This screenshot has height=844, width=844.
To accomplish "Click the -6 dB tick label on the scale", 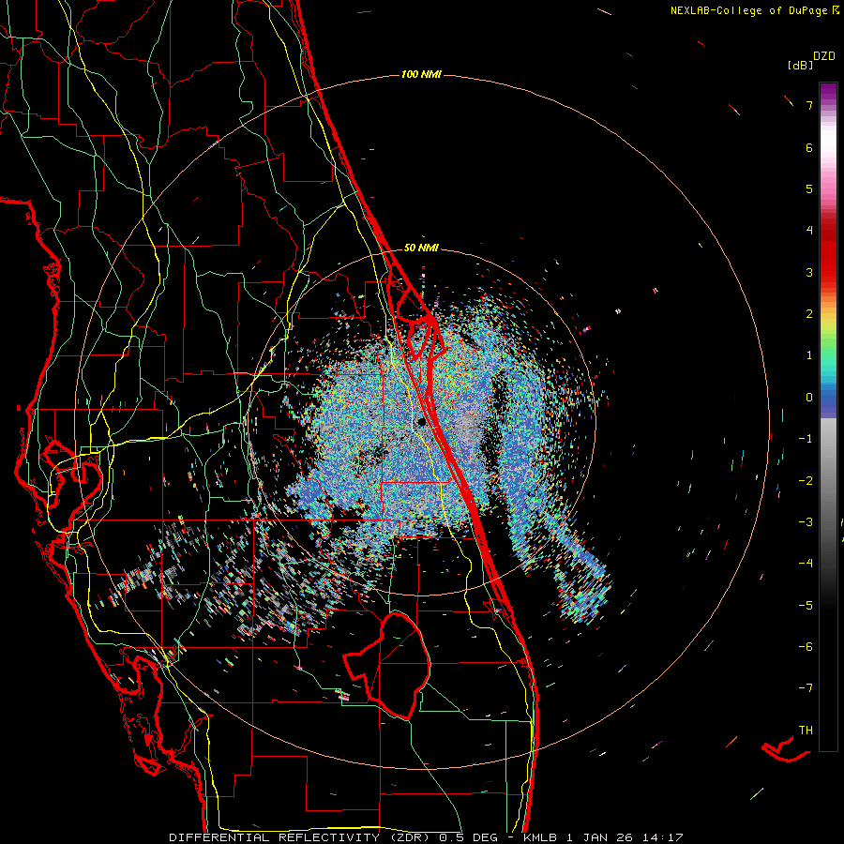I will pyautogui.click(x=806, y=646).
